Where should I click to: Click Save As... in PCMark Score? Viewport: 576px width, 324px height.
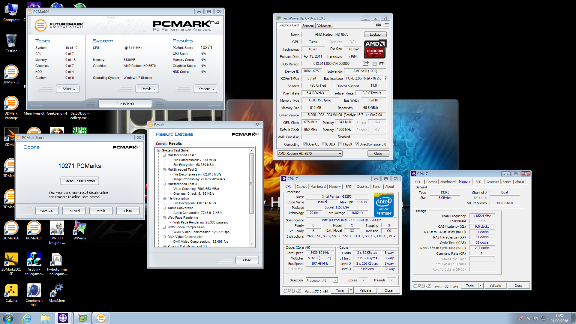point(48,211)
